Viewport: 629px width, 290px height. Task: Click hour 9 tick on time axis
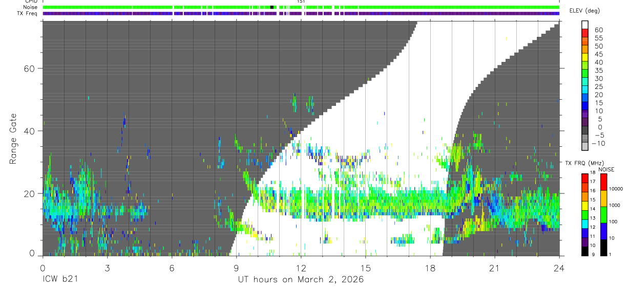click(x=236, y=267)
